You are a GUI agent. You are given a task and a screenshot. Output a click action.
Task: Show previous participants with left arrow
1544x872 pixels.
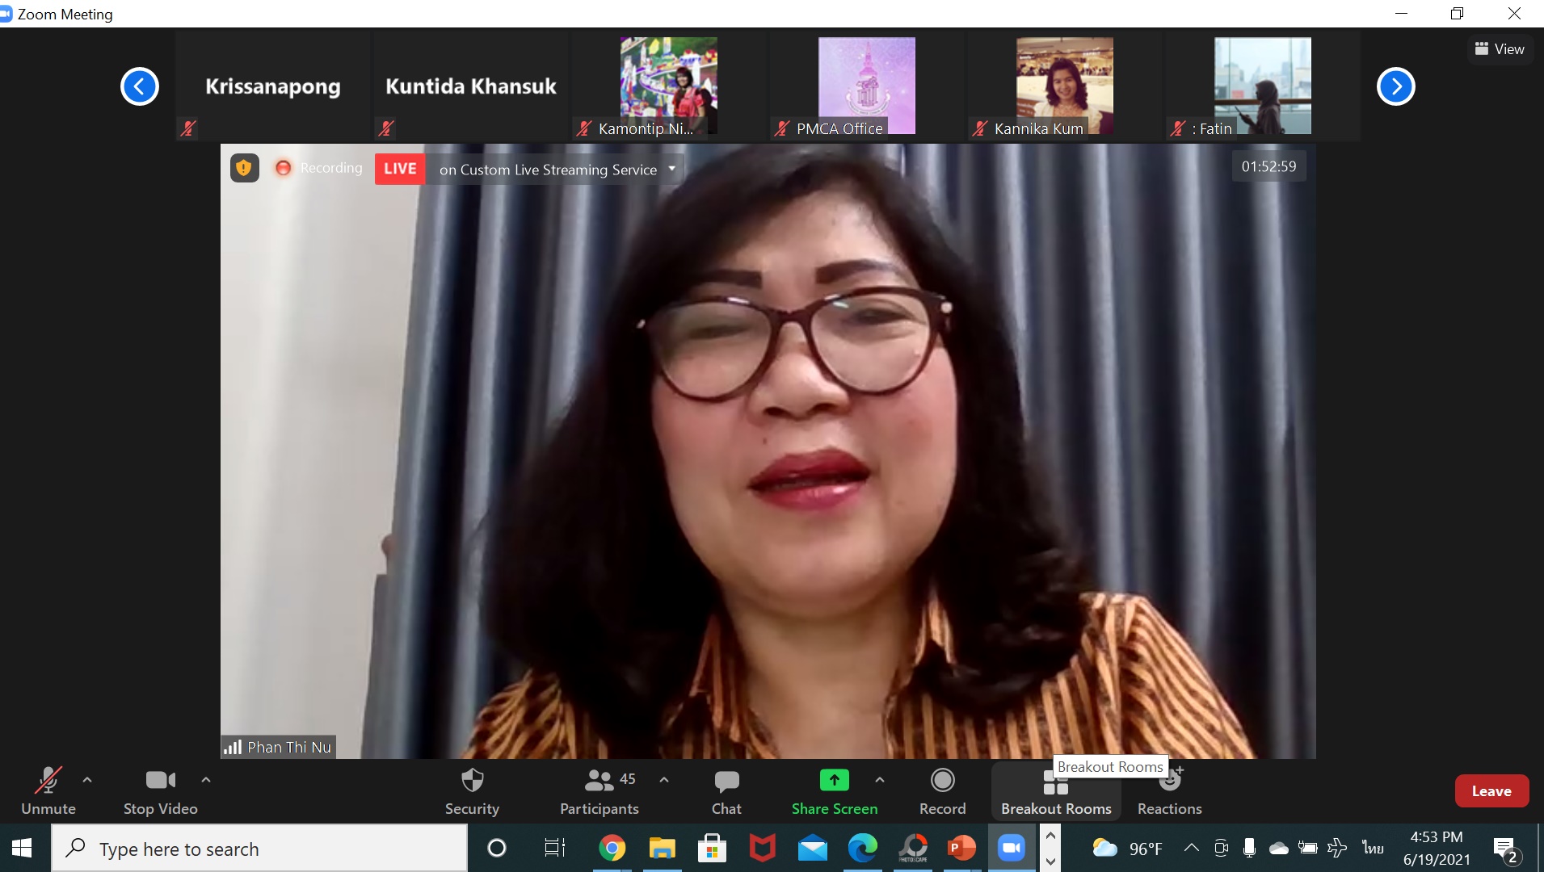140,86
